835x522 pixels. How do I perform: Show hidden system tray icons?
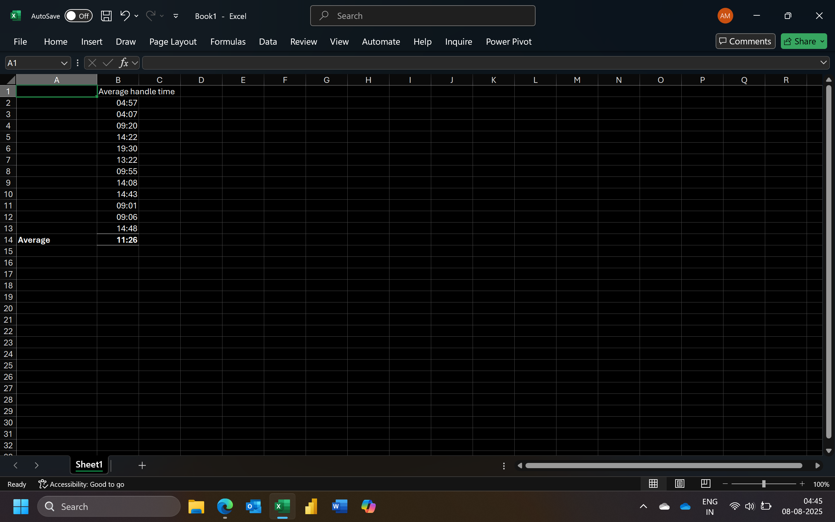(x=644, y=506)
